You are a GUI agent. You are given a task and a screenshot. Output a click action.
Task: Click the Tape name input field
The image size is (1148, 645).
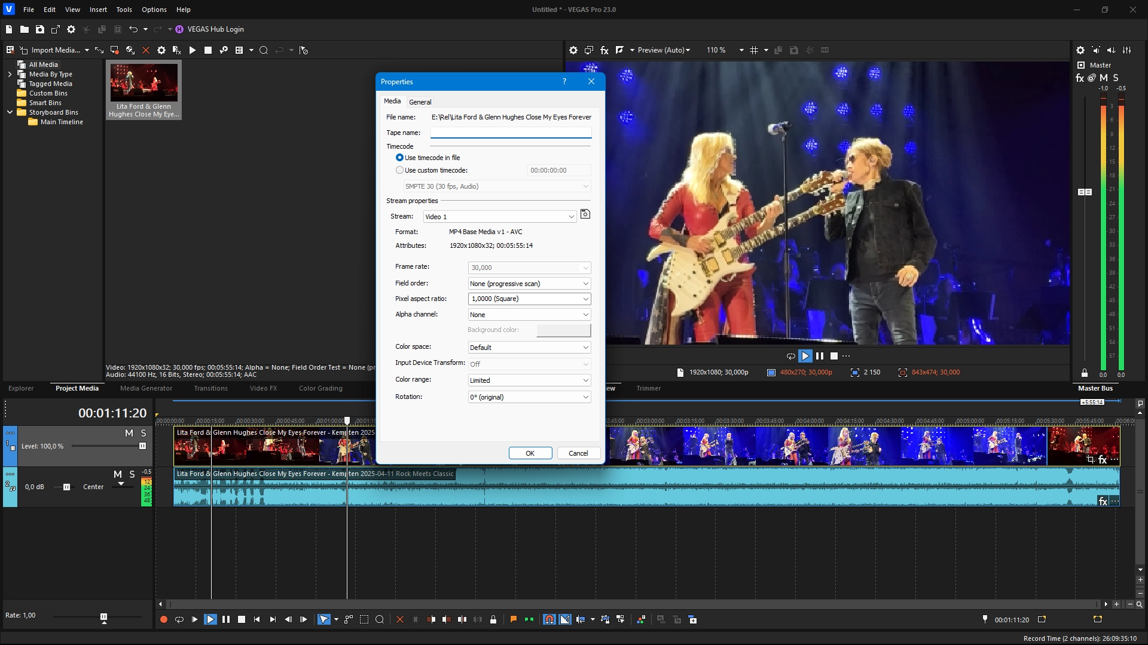511,133
